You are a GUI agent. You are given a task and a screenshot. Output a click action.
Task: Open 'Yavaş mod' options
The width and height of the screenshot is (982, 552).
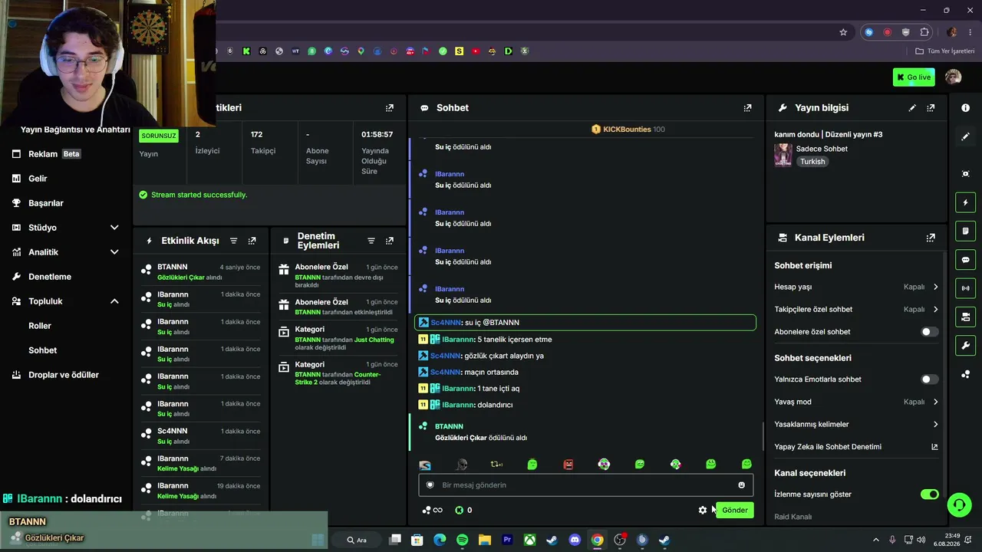(856, 402)
